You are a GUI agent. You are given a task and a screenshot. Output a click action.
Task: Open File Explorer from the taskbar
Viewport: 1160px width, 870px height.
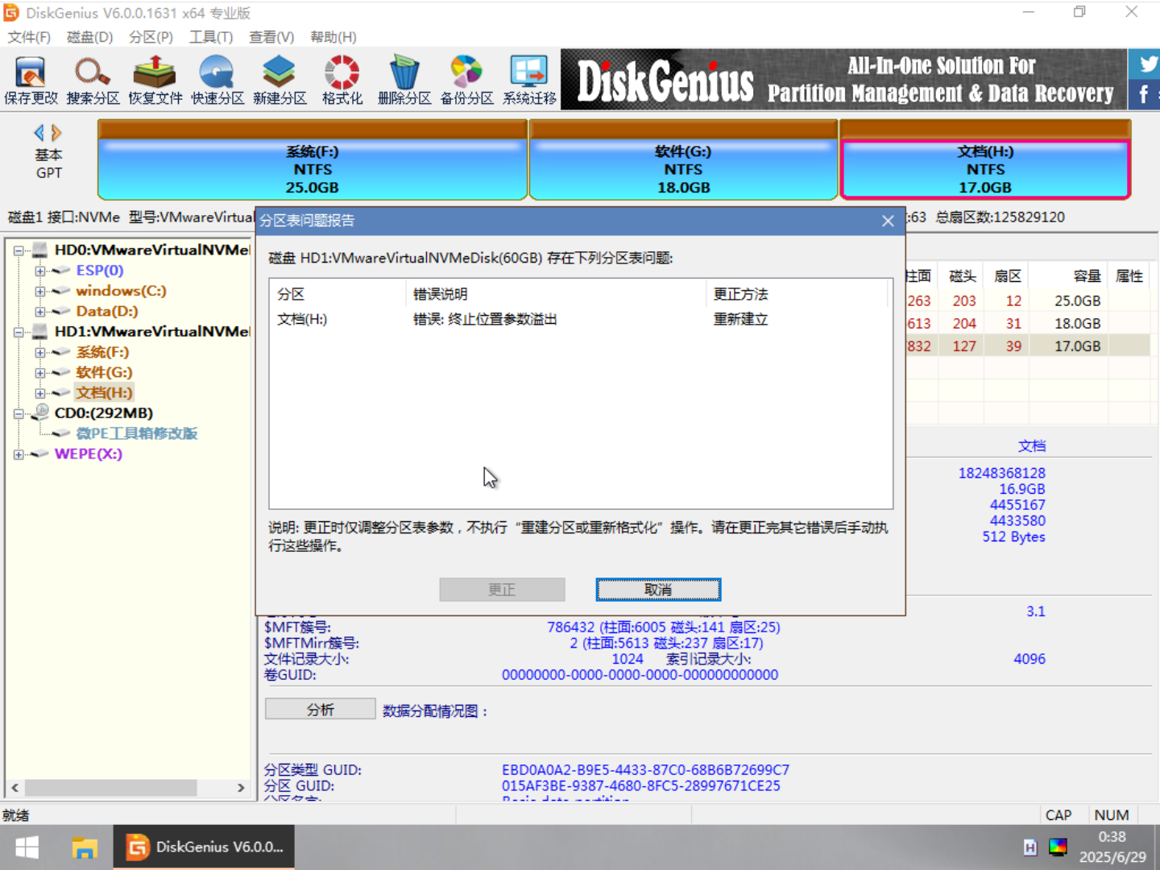pyautogui.click(x=84, y=847)
